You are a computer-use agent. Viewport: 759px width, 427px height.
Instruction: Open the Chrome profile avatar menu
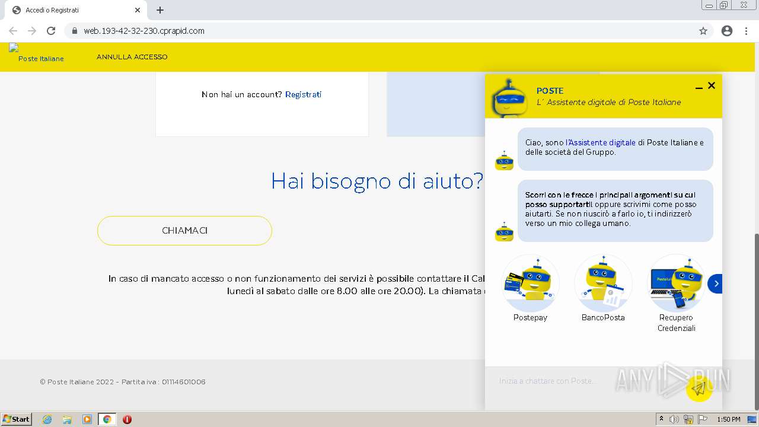click(727, 31)
